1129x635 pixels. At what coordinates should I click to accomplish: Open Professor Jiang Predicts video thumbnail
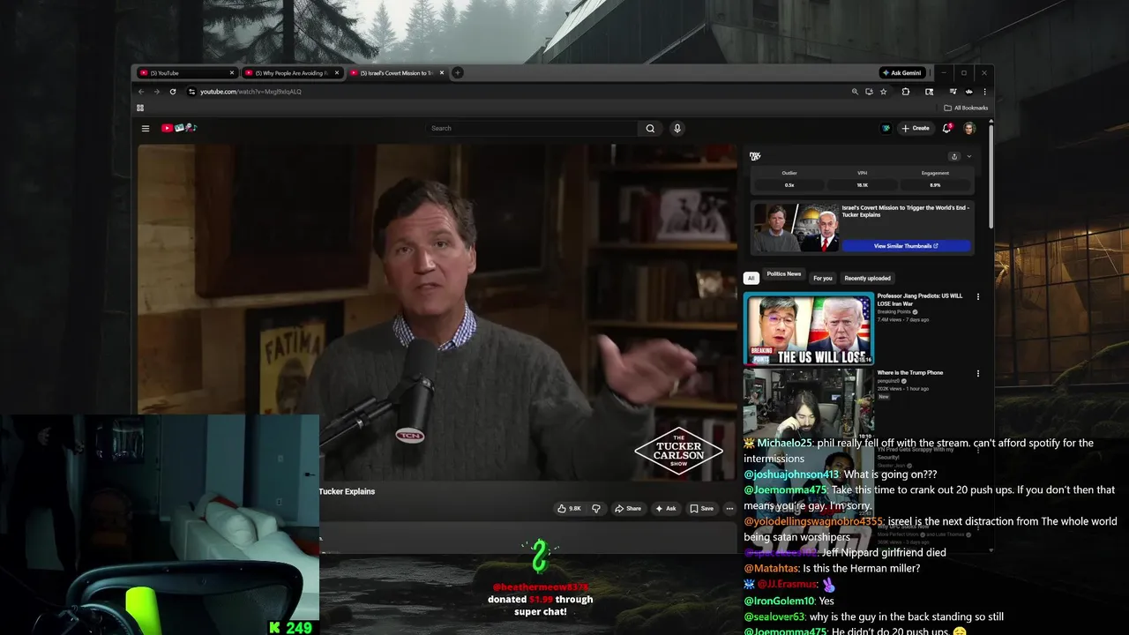click(x=808, y=328)
